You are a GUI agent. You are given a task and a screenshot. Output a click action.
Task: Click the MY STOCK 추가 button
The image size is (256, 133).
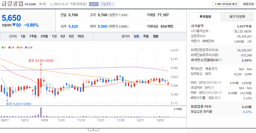click(x=226, y=4)
